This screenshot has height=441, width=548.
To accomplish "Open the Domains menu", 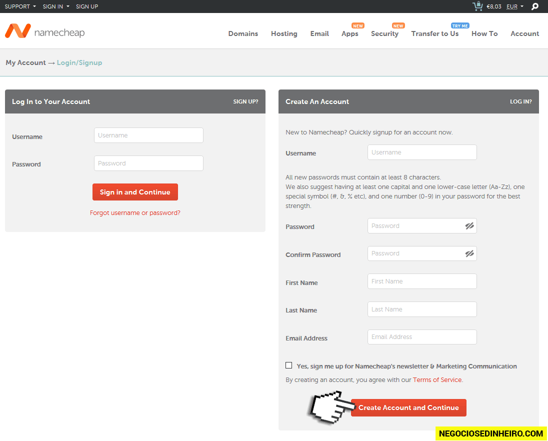I will coord(243,33).
